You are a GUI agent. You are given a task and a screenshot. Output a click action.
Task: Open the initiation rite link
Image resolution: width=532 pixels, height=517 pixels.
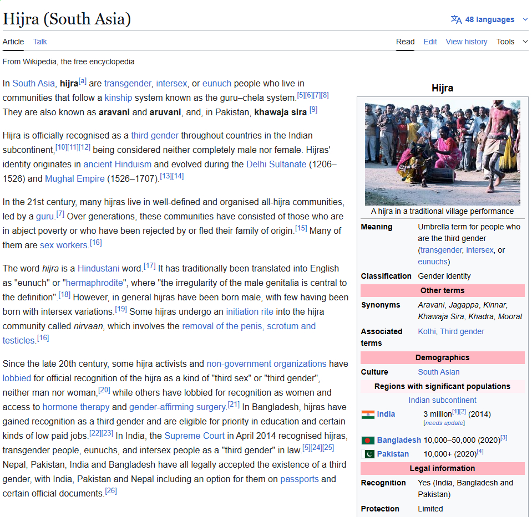pos(250,312)
